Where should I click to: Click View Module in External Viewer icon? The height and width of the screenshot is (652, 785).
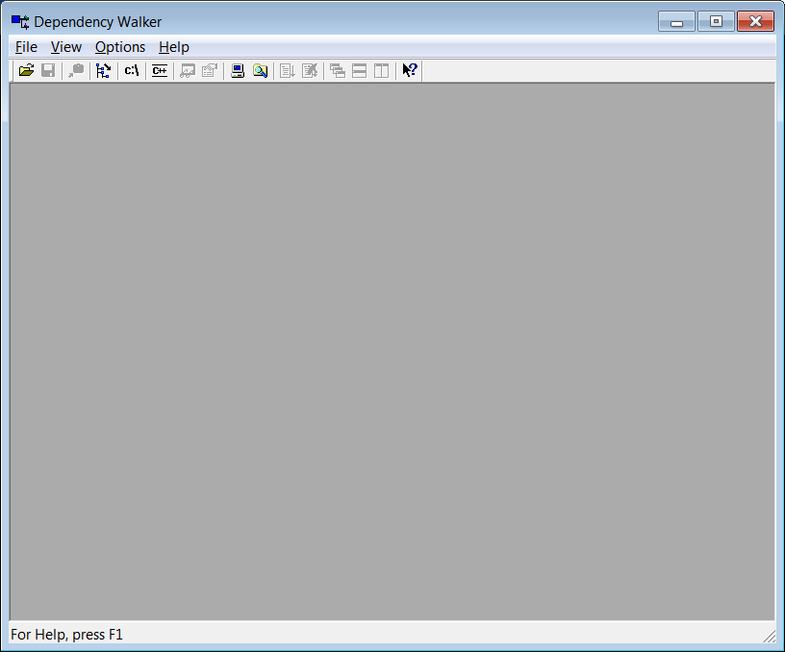[x=188, y=70]
